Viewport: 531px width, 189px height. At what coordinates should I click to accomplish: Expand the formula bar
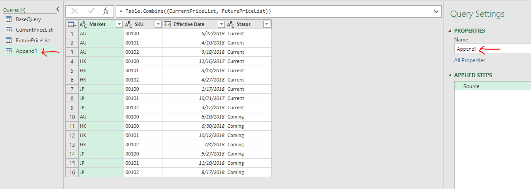[436, 11]
